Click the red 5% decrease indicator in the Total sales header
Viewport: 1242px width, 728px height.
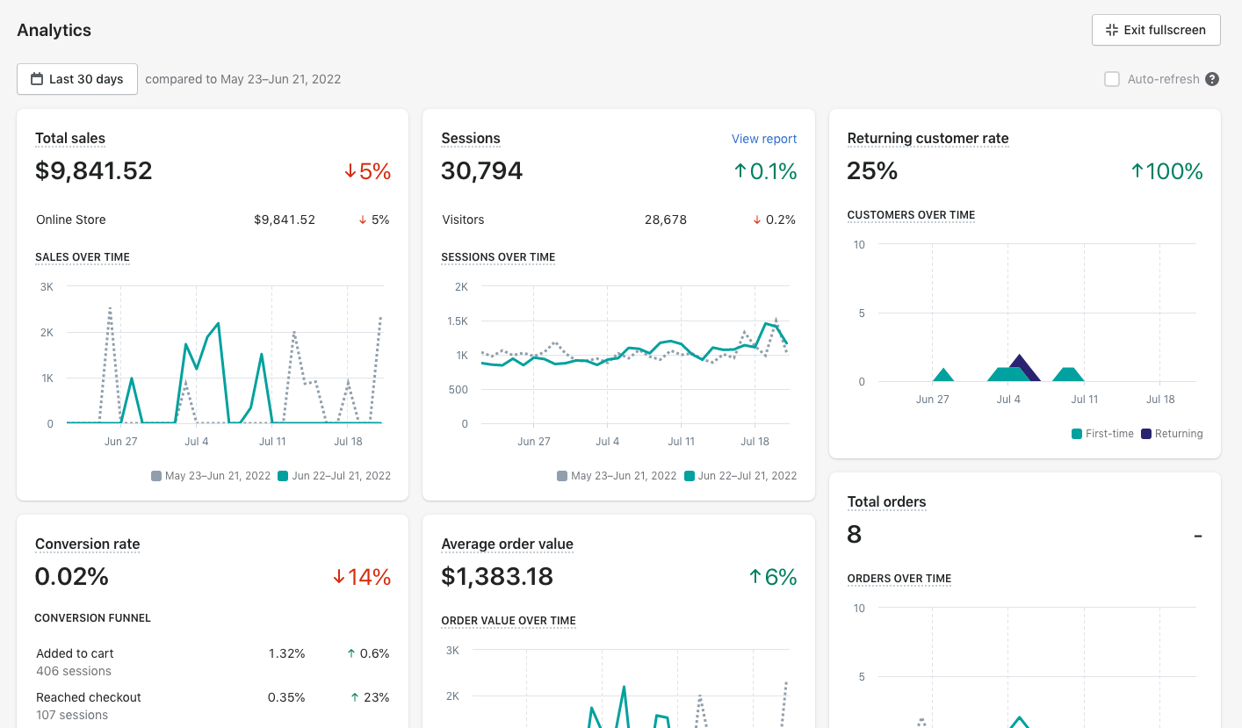(367, 171)
